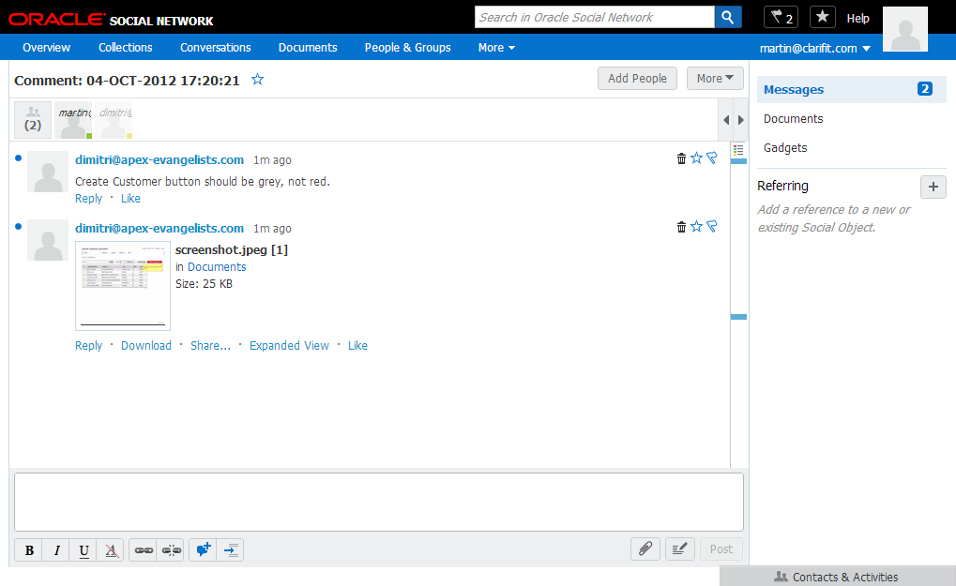This screenshot has height=586, width=956.
Task: Open the screenshot.jpeg thumbnail preview
Action: click(123, 285)
